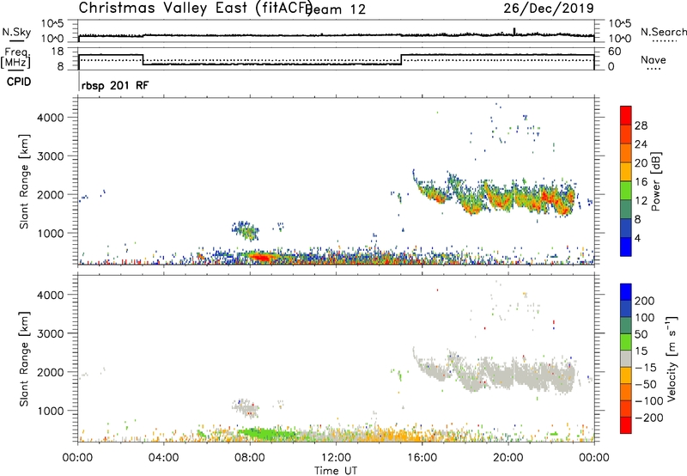Click the '20' label on the Power colorbar
This screenshot has height=476, width=687.
[x=641, y=163]
